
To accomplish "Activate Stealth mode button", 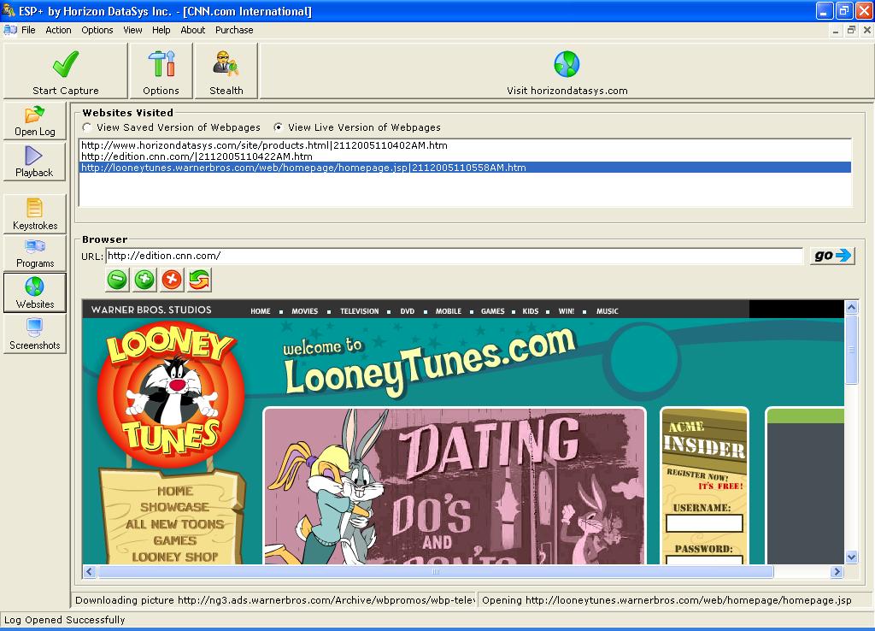I will (226, 71).
